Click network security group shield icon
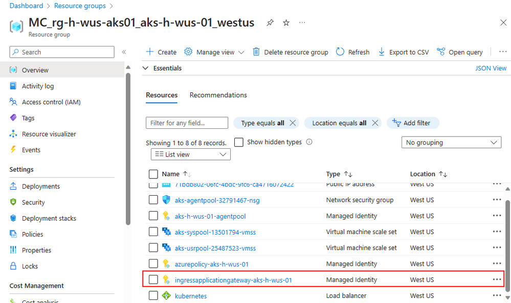The image size is (511, 303). (x=166, y=200)
